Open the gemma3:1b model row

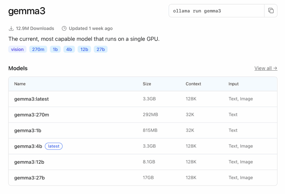tap(143, 130)
